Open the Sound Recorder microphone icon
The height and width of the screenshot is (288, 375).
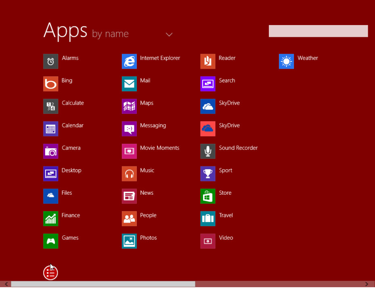[x=208, y=151]
